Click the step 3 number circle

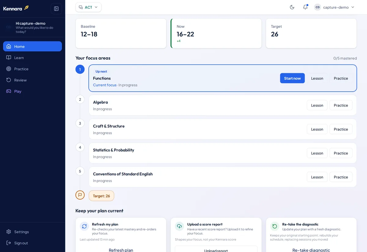[80, 123]
